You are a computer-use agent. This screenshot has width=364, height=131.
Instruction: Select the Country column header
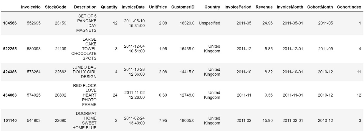coord(212,7)
